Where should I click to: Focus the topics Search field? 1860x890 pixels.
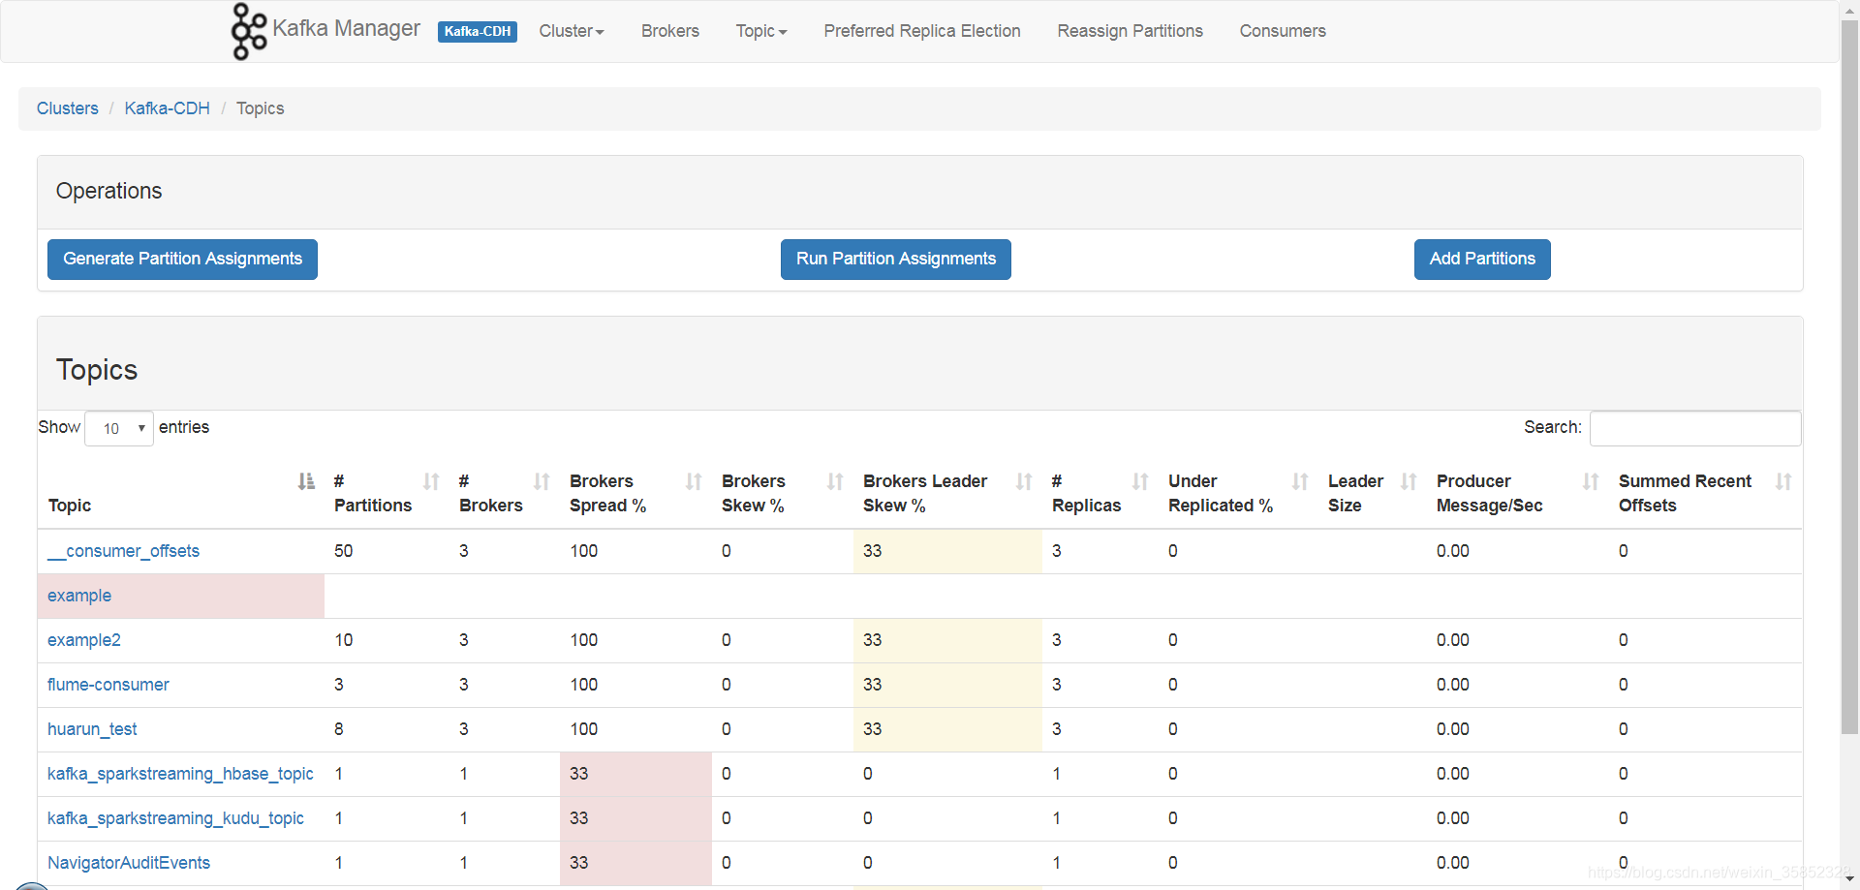[1695, 428]
